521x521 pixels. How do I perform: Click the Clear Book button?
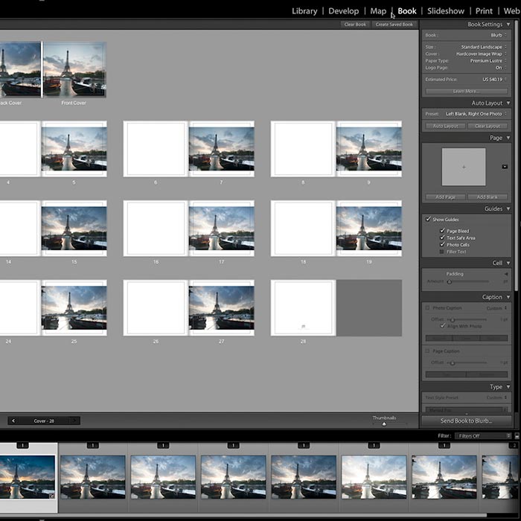coord(355,25)
